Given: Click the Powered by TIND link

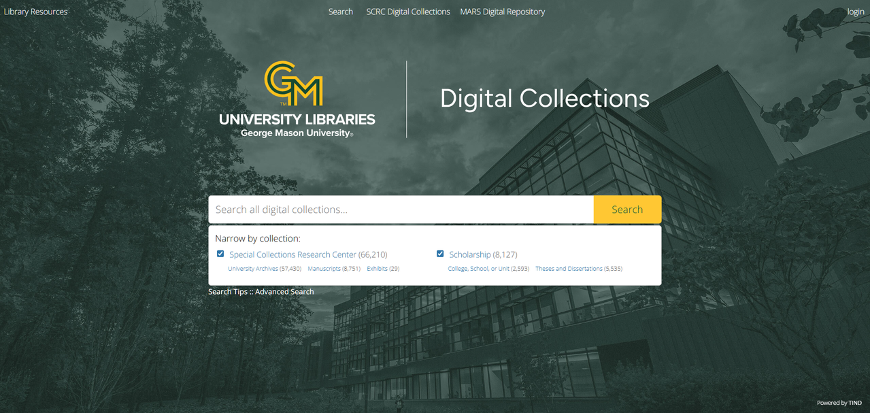Looking at the screenshot, I should click(x=839, y=403).
